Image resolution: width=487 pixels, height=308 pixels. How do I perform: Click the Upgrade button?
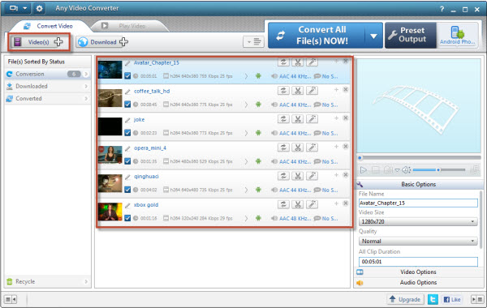click(405, 299)
